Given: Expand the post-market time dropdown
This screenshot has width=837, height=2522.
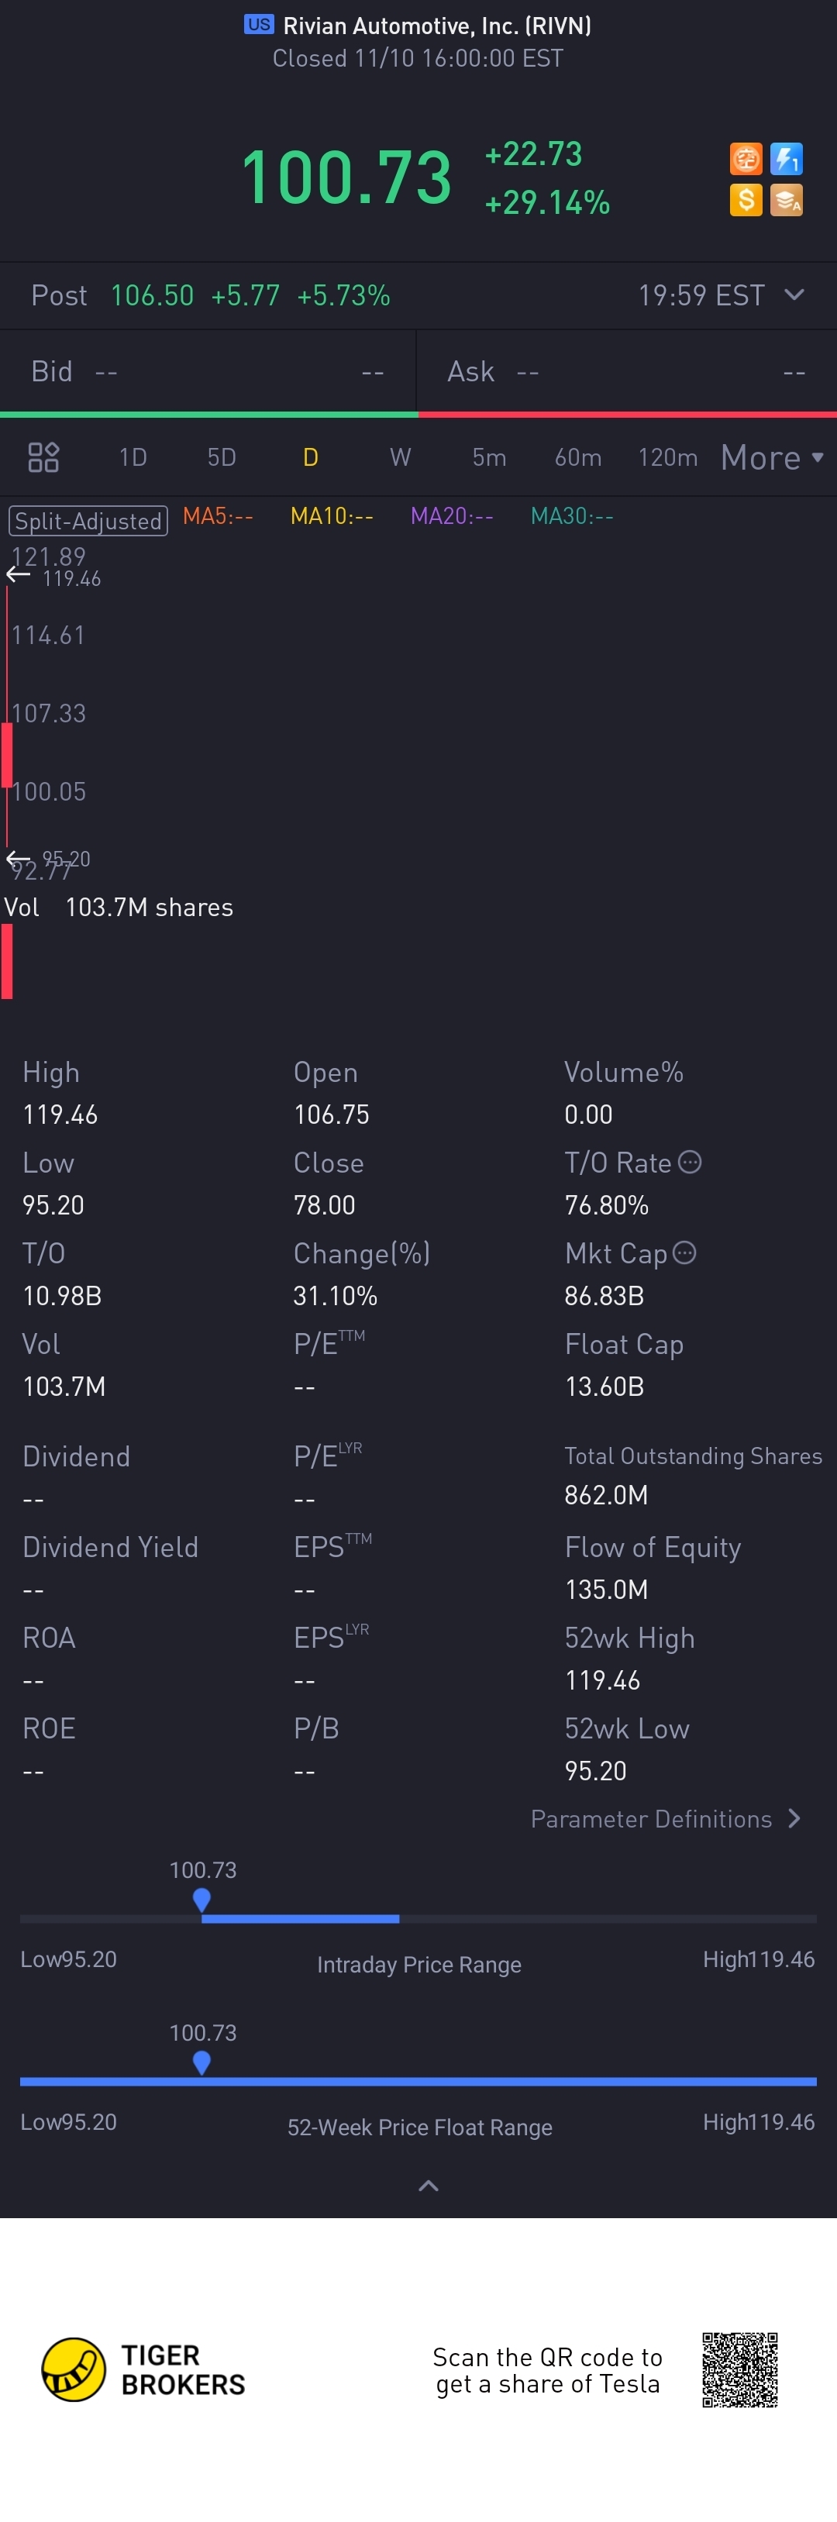Looking at the screenshot, I should (x=794, y=295).
